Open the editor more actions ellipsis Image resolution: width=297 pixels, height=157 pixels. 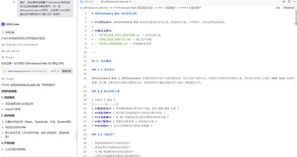pyautogui.click(x=294, y=2)
